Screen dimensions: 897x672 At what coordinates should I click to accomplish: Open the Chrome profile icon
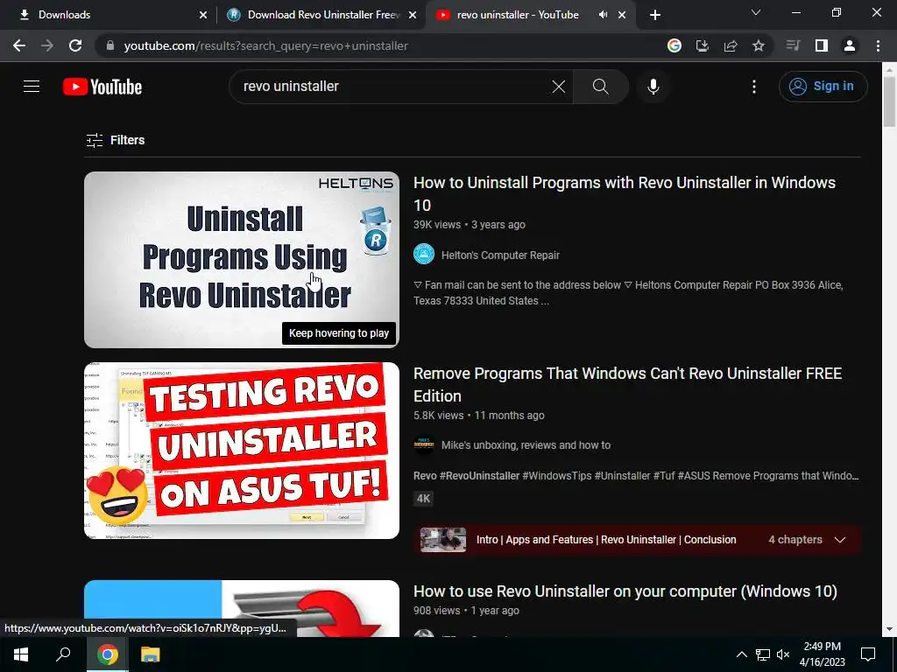click(850, 45)
